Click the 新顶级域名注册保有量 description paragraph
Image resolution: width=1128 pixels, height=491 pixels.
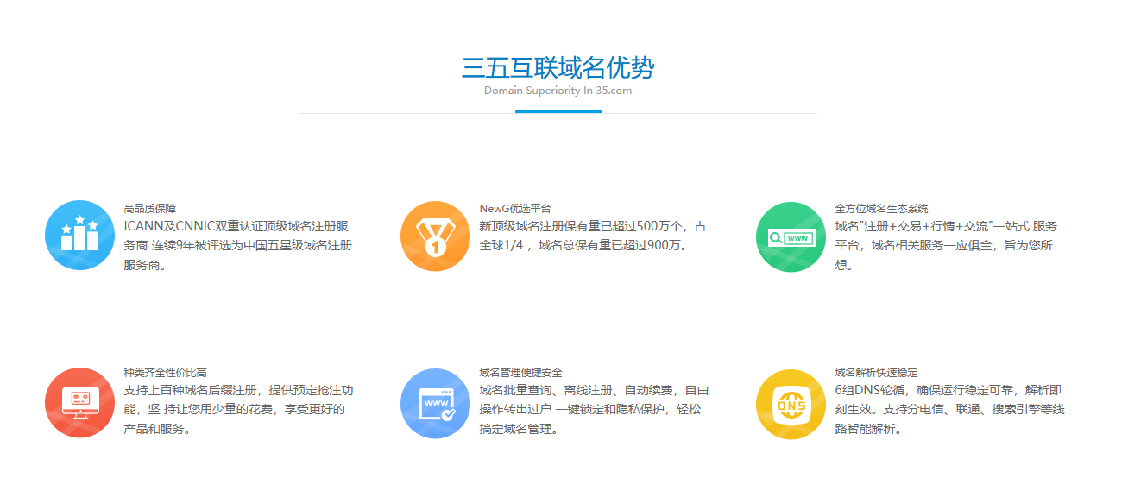pos(592,236)
